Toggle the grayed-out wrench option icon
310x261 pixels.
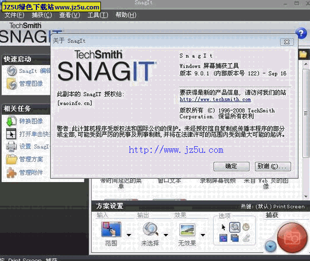(x=246, y=238)
